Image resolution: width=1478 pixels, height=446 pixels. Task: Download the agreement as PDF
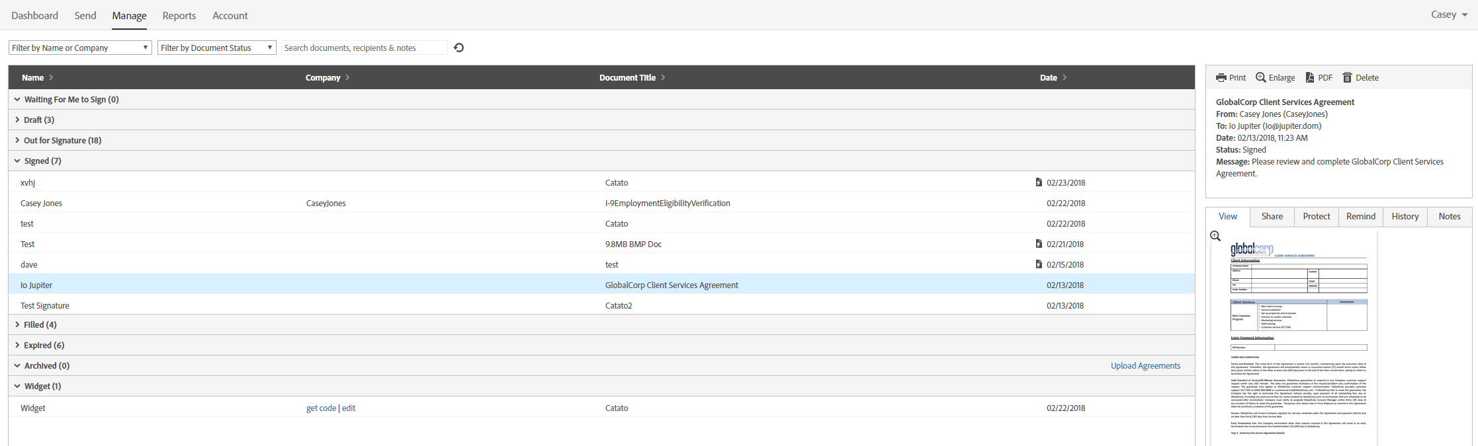click(1310, 78)
